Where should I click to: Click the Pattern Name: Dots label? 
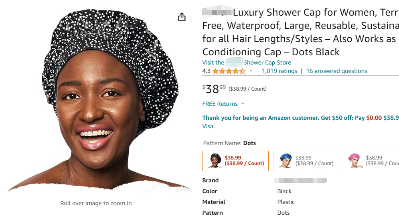[229, 143]
